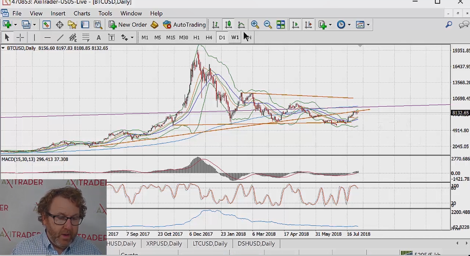Open the Help menu
Viewport: 470px width, 256px height.
(156, 13)
